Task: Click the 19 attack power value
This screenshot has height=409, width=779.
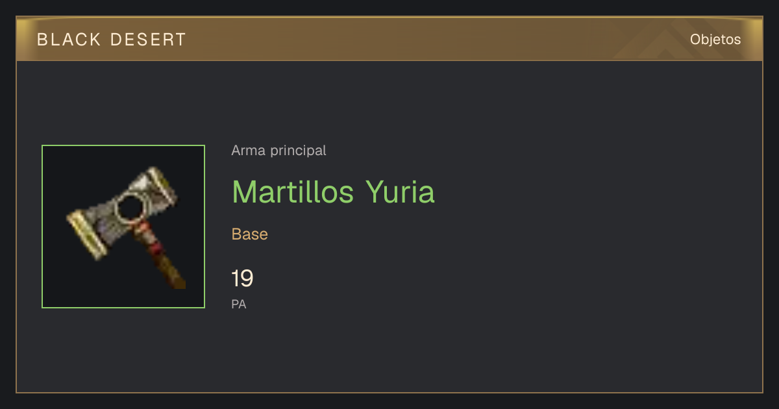Action: tap(242, 279)
